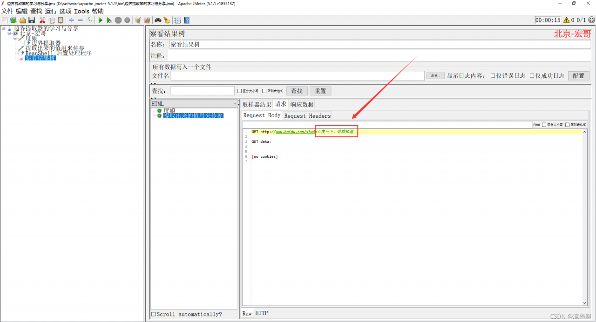
Task: Click the 文件名 input field
Action: (x=298, y=76)
